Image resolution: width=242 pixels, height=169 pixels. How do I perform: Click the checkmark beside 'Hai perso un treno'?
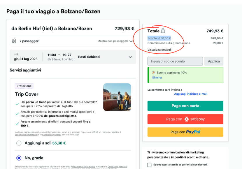(17, 104)
